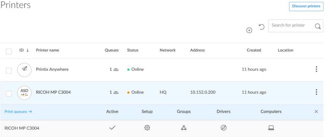Open Printix Anywhere three-dot menu

(316, 69)
